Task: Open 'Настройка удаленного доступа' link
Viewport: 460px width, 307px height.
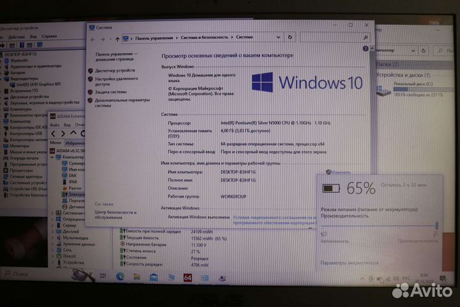Action: pos(116,81)
